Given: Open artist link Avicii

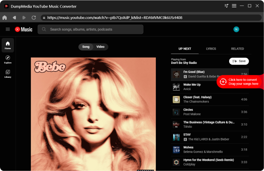Looking at the screenshot, I should tap(187, 89).
